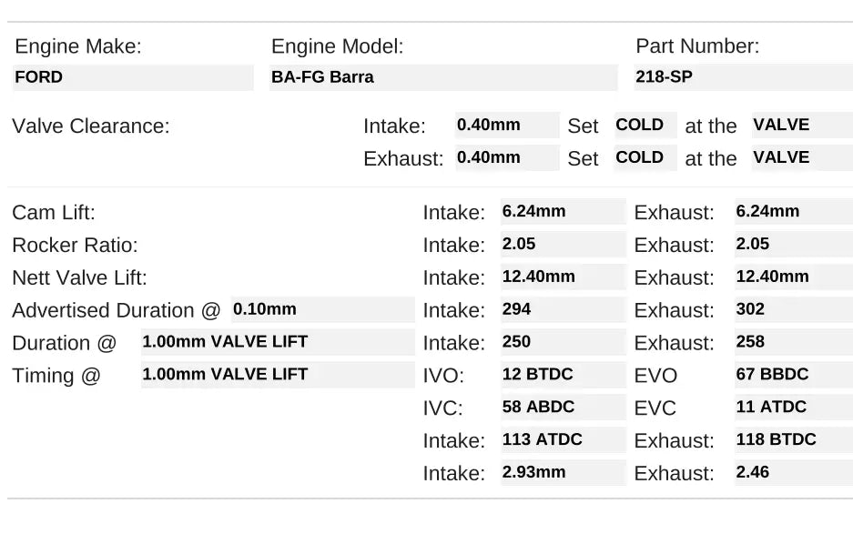The height and width of the screenshot is (534, 853).
Task: Click the Engine Make field showing FORD
Action: click(133, 77)
